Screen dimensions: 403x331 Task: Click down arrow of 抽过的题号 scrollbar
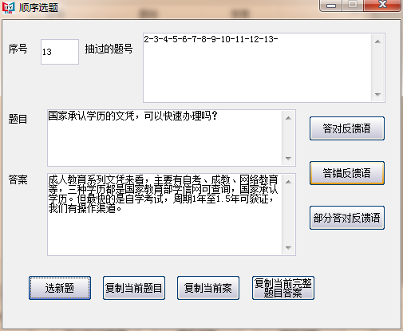pos(377,94)
